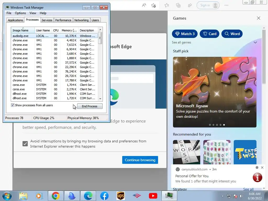
Task: Show hidden tray icons arrow
Action: 222,196
